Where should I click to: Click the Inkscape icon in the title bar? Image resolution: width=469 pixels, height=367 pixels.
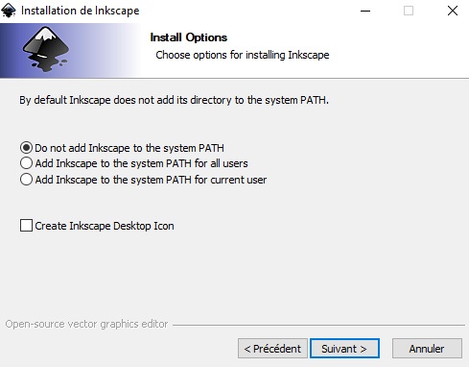[9, 11]
